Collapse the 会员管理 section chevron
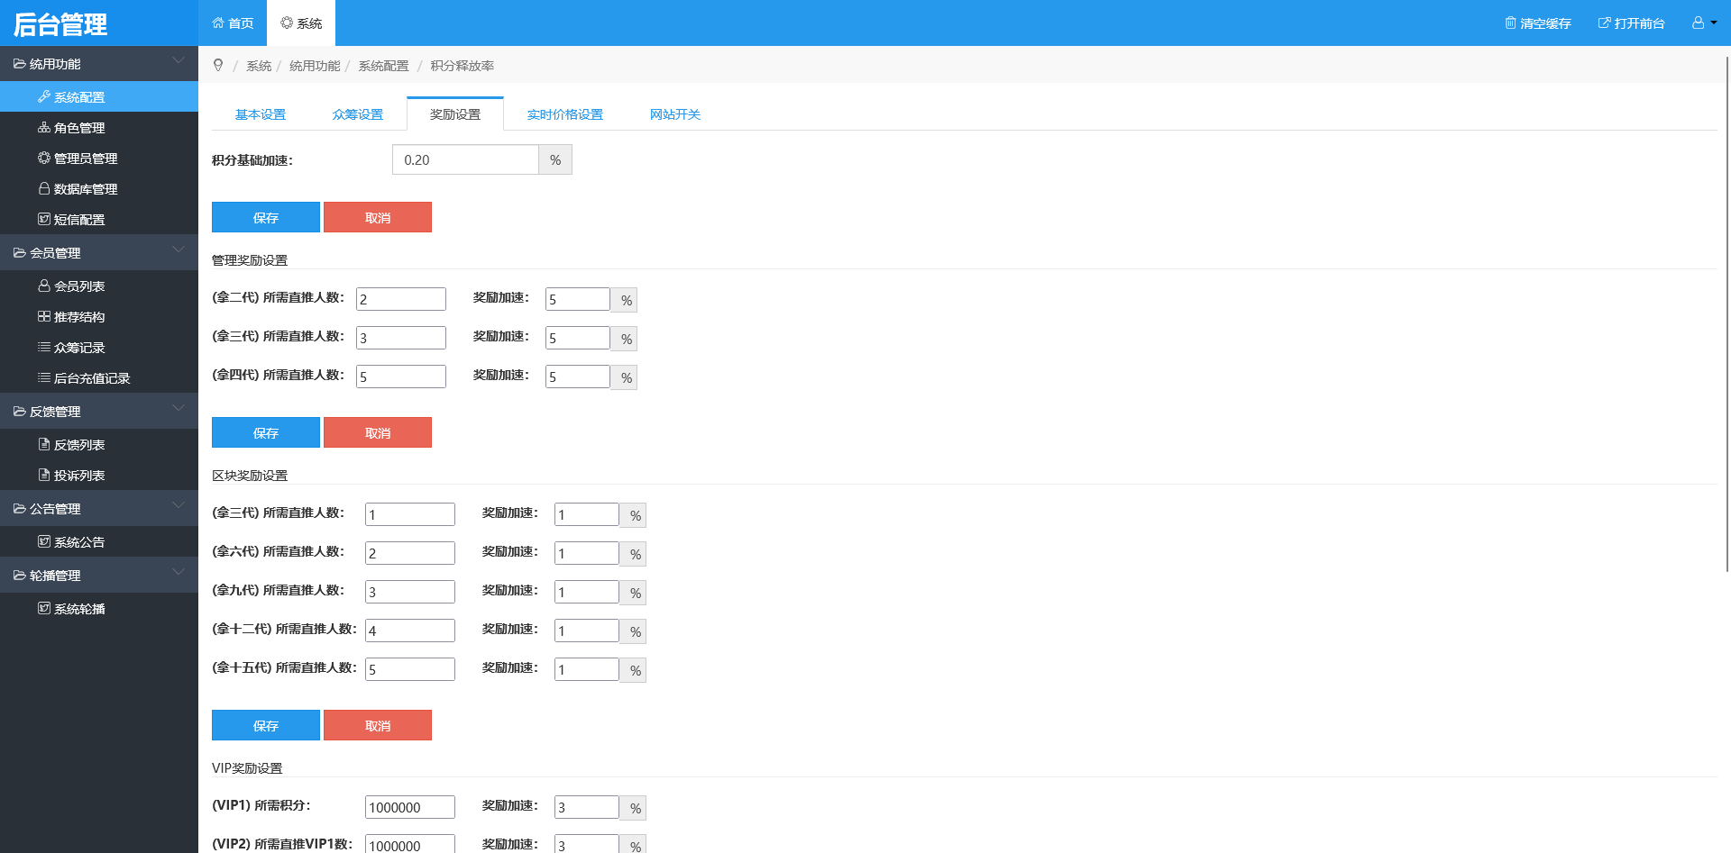The width and height of the screenshot is (1731, 853). tap(179, 250)
